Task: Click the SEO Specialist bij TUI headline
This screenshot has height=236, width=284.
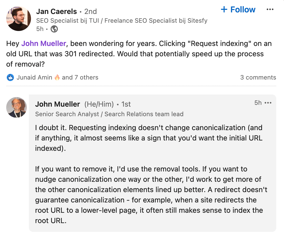Action: pyautogui.click(x=122, y=21)
